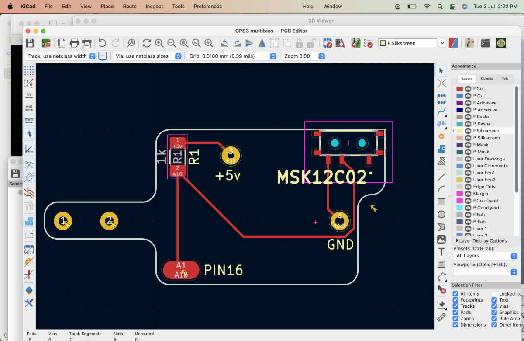
Task: Hide the F.Cu layer eye icon
Action: 468,89
